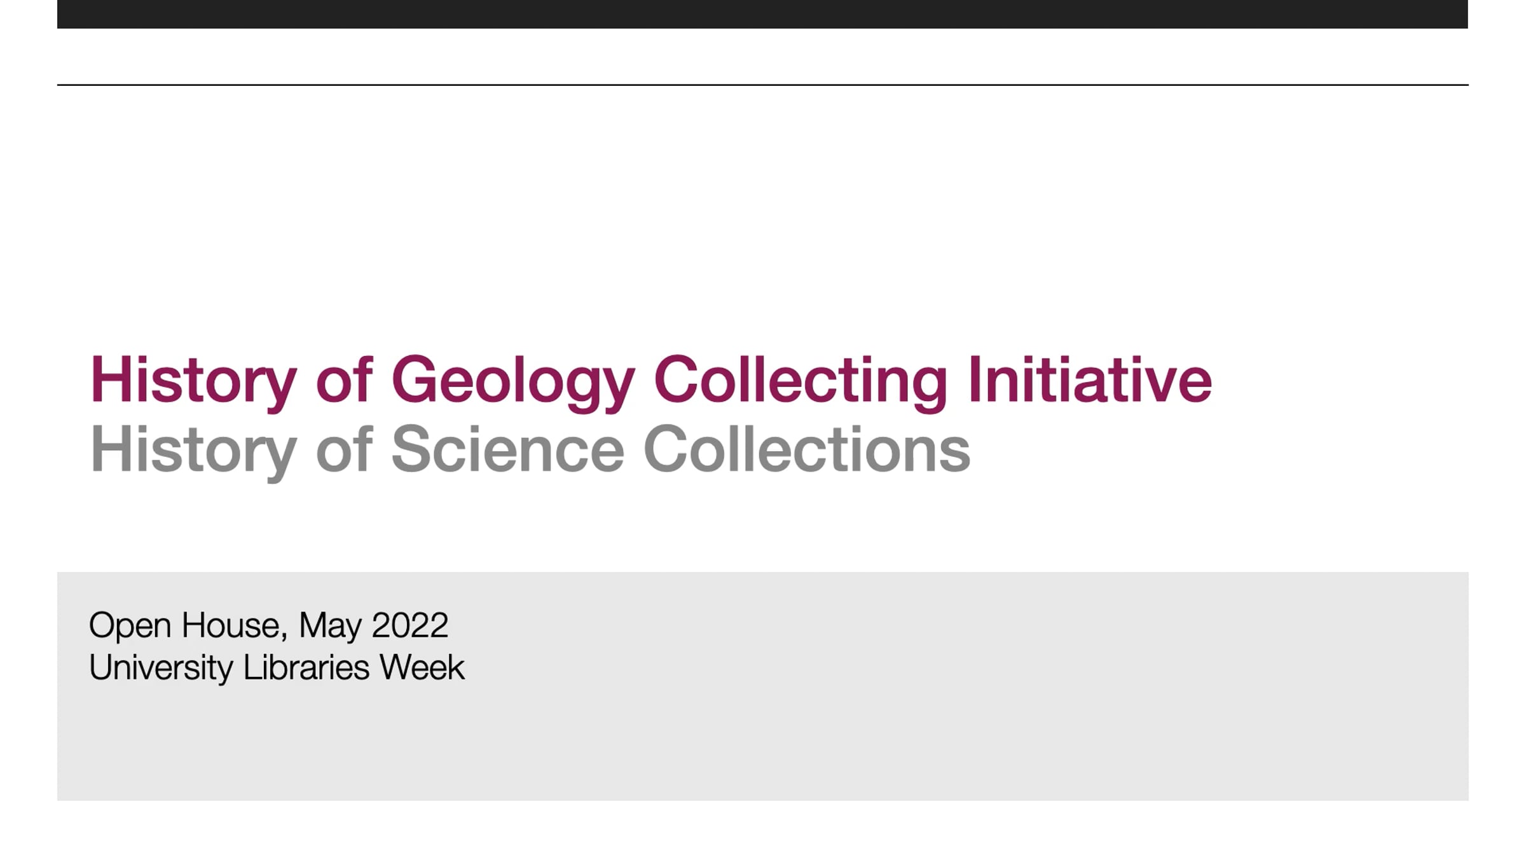The height and width of the screenshot is (858, 1526).
Task: Click the word "University" in the footer
Action: point(161,667)
